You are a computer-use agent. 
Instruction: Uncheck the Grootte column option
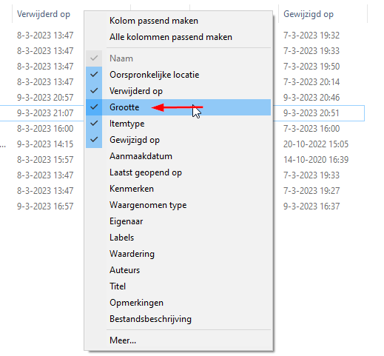click(x=178, y=107)
